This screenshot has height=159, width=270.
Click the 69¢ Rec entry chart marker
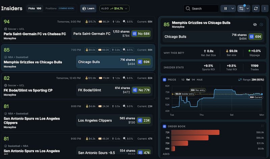198,90
